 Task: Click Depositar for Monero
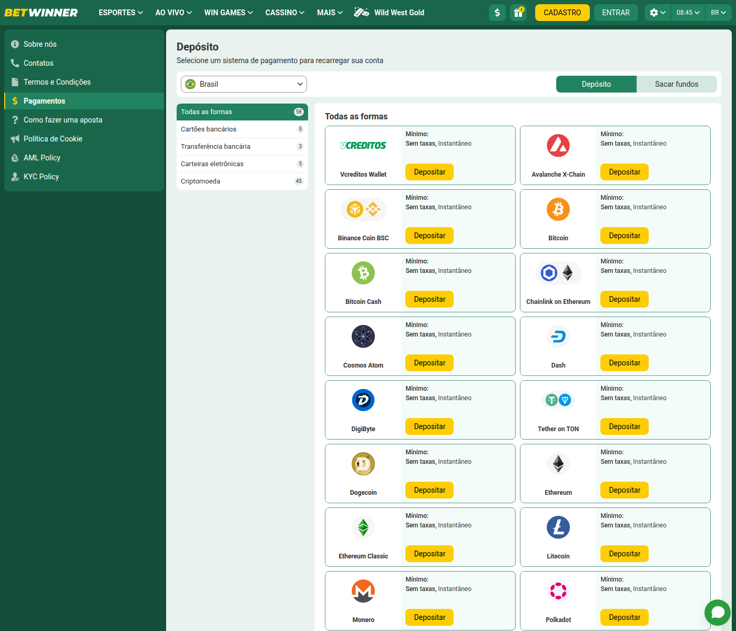(x=430, y=617)
